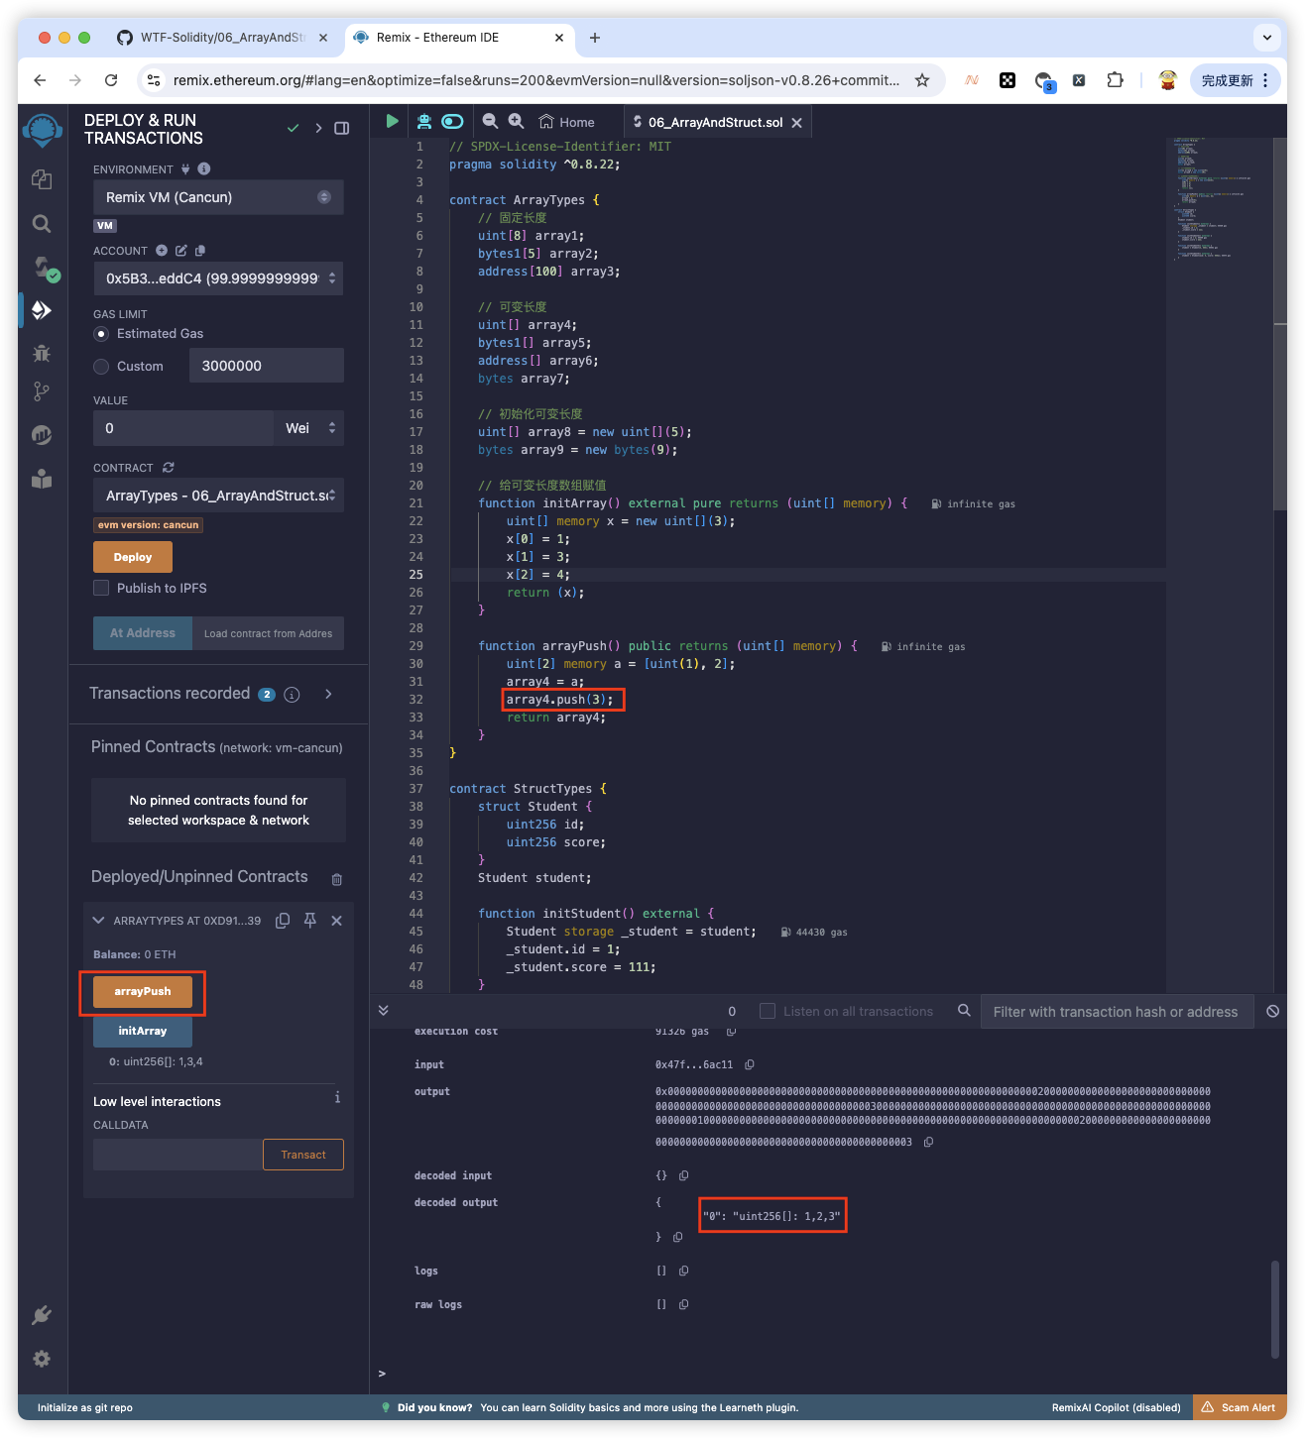Open the browser tab list dropdown

[1267, 38]
